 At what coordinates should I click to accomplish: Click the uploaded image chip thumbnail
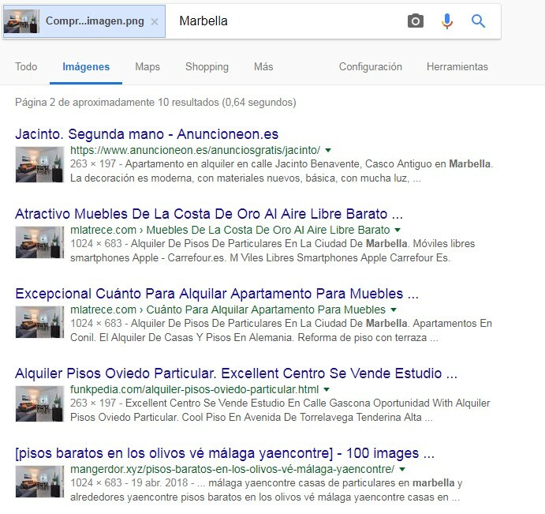tap(22, 21)
